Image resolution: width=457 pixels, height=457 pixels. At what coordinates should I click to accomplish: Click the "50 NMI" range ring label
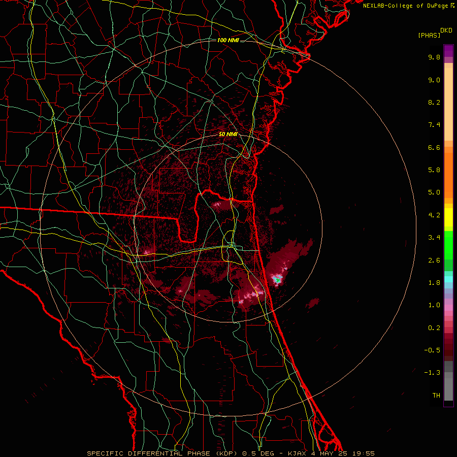click(x=228, y=135)
